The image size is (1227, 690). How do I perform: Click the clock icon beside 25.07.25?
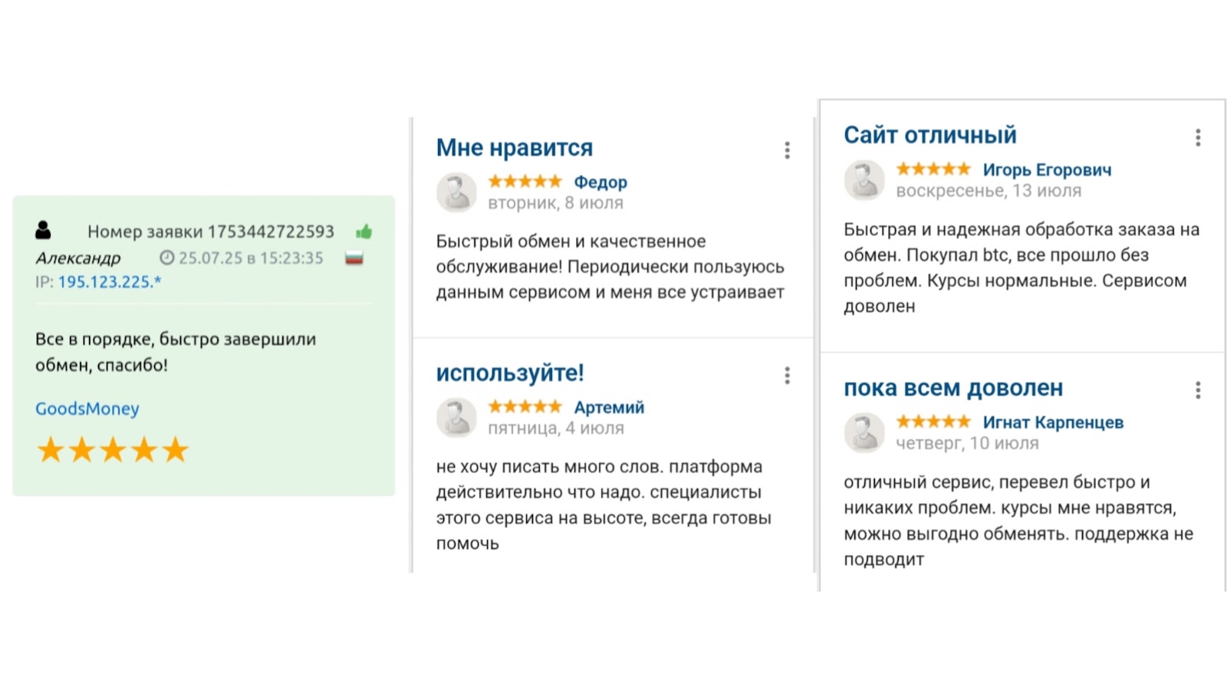[166, 258]
